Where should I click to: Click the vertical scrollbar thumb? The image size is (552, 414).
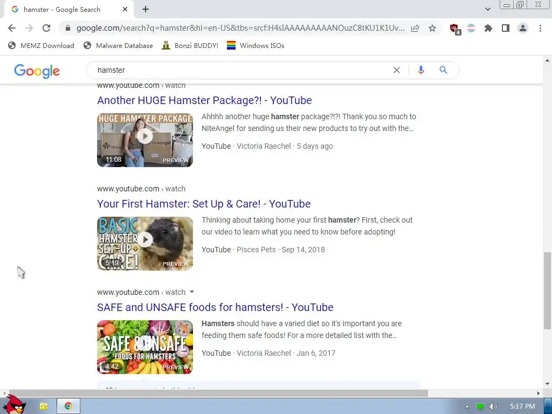(547, 291)
